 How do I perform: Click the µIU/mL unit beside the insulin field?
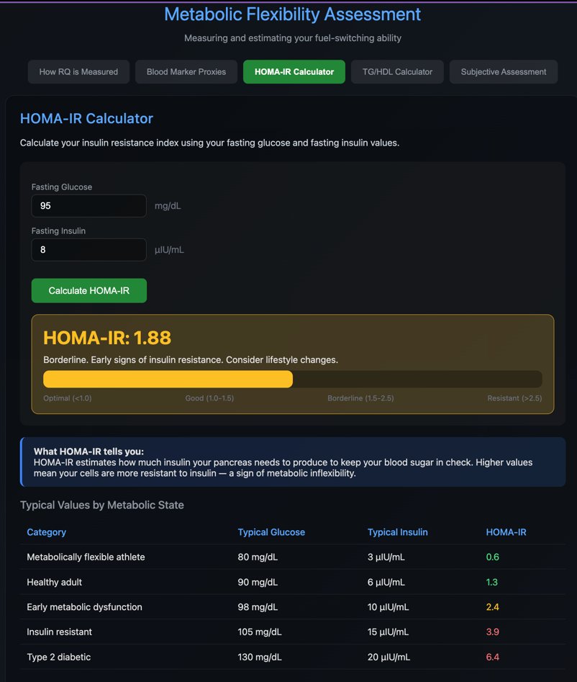point(170,250)
